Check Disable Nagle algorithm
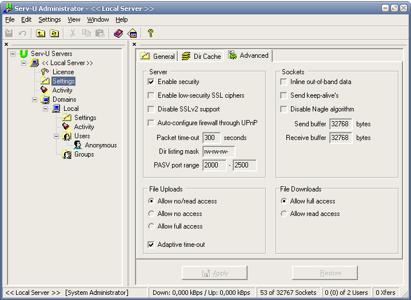The image size is (411, 300). tap(284, 109)
